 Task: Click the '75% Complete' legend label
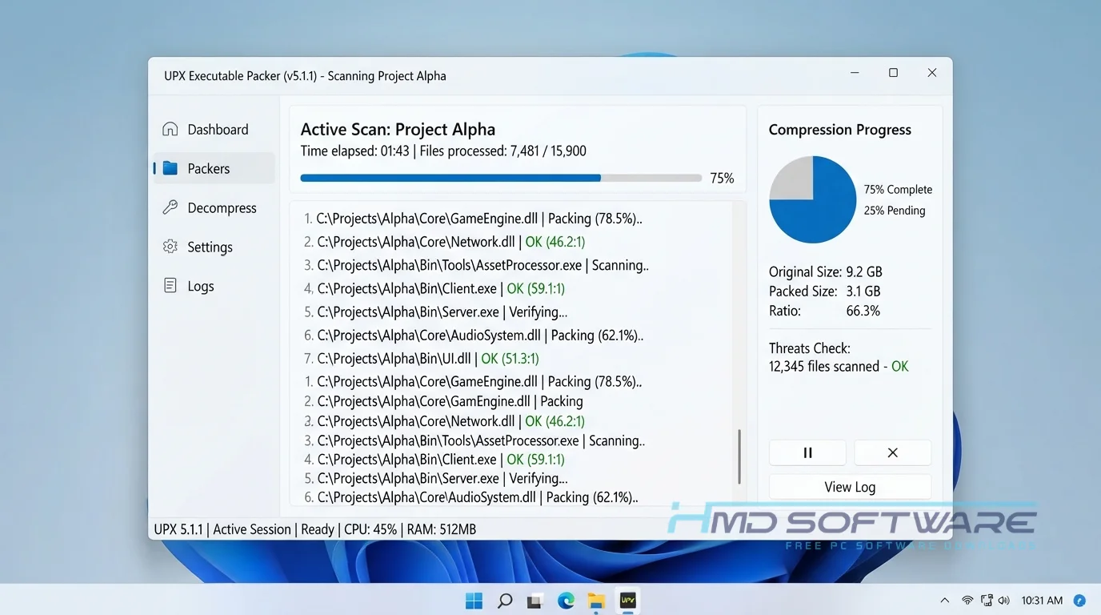tap(898, 190)
